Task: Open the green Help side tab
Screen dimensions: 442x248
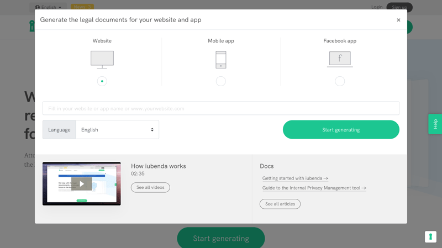Action: click(x=435, y=124)
